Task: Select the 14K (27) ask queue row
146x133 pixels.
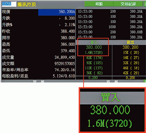Action: [x=131, y=58]
